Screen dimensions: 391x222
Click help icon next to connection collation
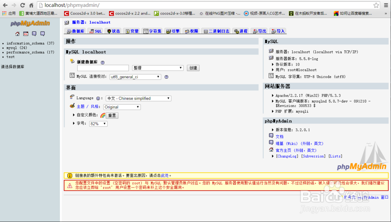[x=166, y=77]
